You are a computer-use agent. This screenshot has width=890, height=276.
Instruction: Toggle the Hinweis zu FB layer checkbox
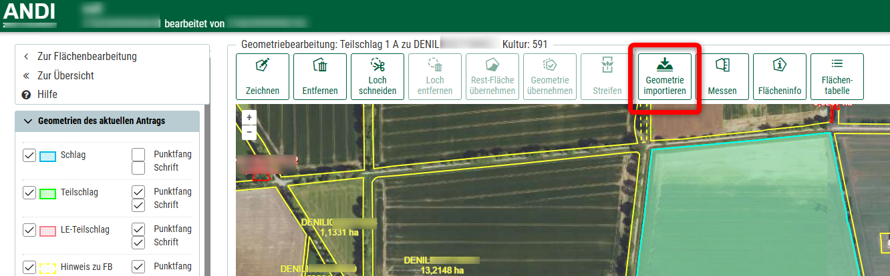coord(29,267)
